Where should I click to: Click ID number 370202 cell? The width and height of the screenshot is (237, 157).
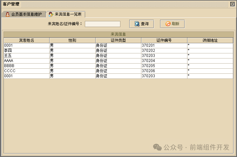pyautogui.click(x=164, y=51)
